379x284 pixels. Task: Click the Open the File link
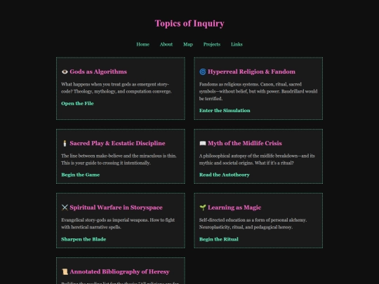[77, 103]
